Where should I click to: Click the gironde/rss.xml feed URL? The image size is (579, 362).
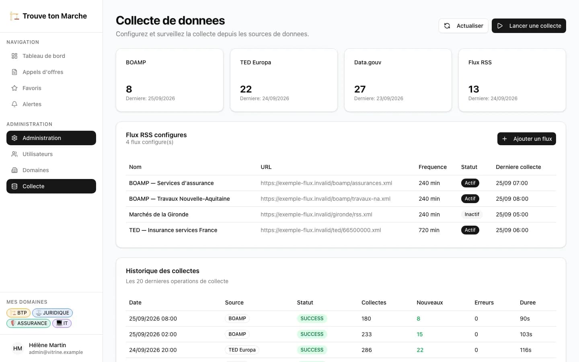[x=316, y=214]
